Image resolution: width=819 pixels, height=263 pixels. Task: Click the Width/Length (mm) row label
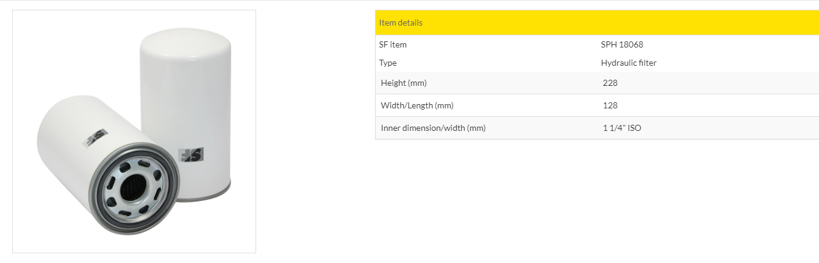417,105
